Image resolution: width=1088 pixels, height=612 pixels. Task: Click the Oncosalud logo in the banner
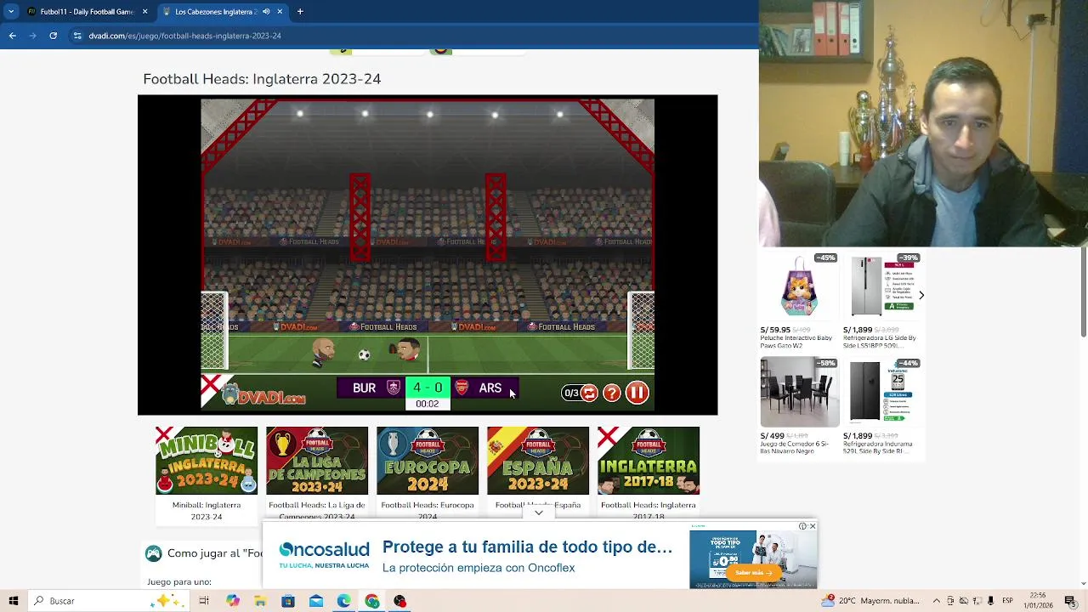coord(324,554)
